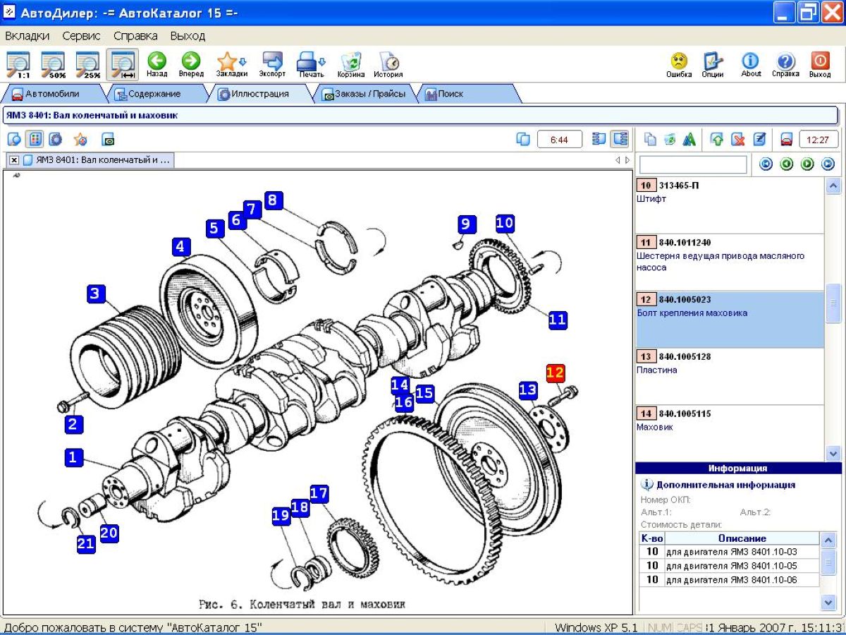Click the copy pages icon in parts toolbar
The width and height of the screenshot is (846, 635).
click(650, 139)
